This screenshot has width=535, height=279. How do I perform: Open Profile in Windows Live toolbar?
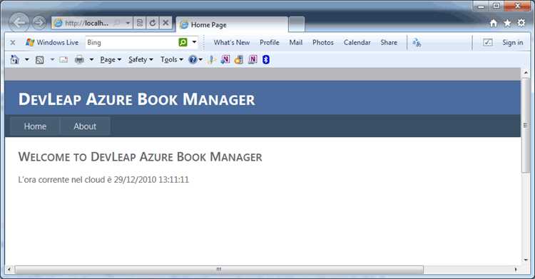click(269, 42)
